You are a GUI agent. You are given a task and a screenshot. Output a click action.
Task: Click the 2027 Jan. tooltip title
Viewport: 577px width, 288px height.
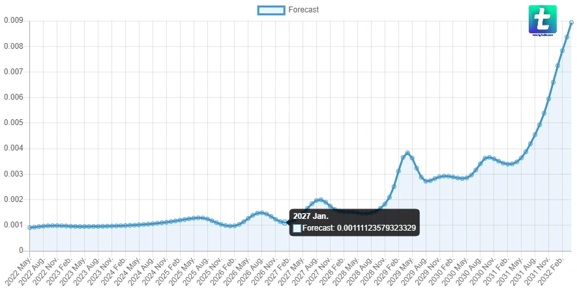pos(310,216)
